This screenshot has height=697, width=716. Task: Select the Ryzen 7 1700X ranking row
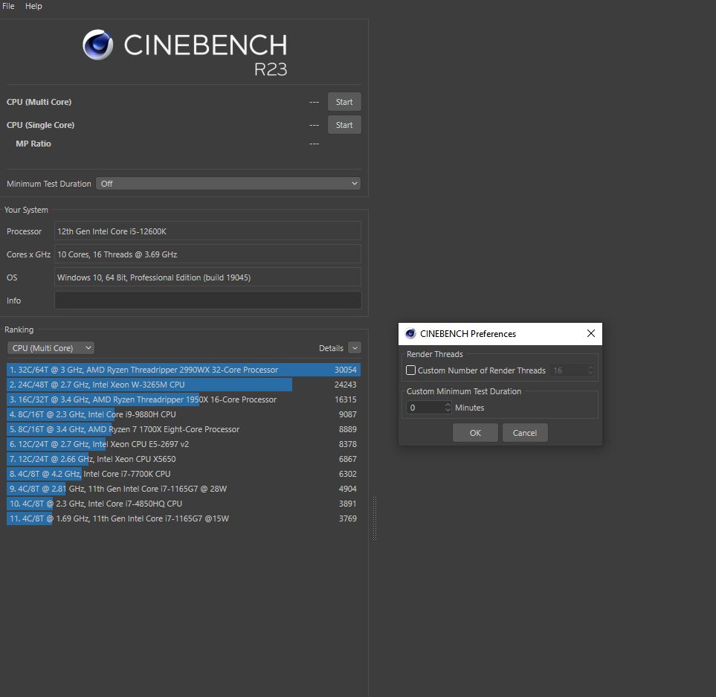(x=184, y=429)
